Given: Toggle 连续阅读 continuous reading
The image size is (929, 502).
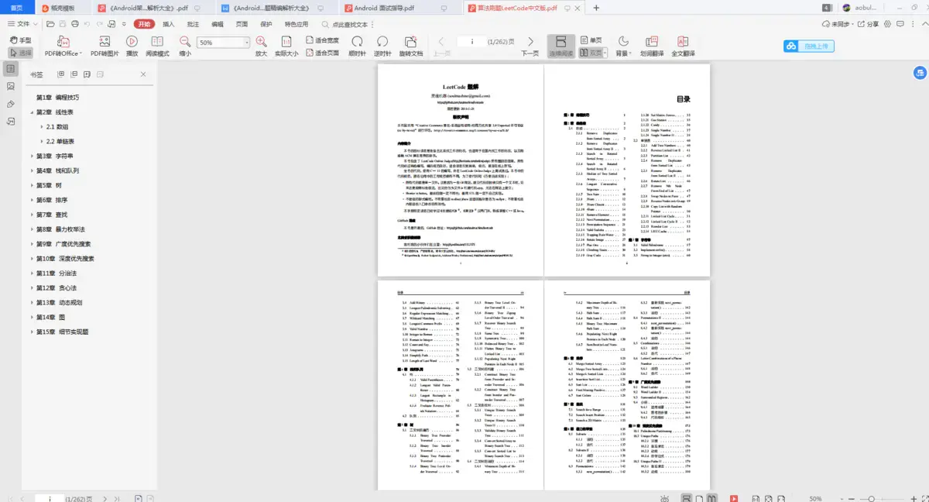Looking at the screenshot, I should point(561,46).
